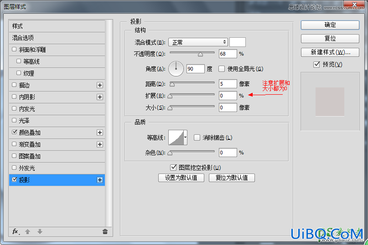
Task: Open the fx add-style menu icon
Action: [16, 232]
